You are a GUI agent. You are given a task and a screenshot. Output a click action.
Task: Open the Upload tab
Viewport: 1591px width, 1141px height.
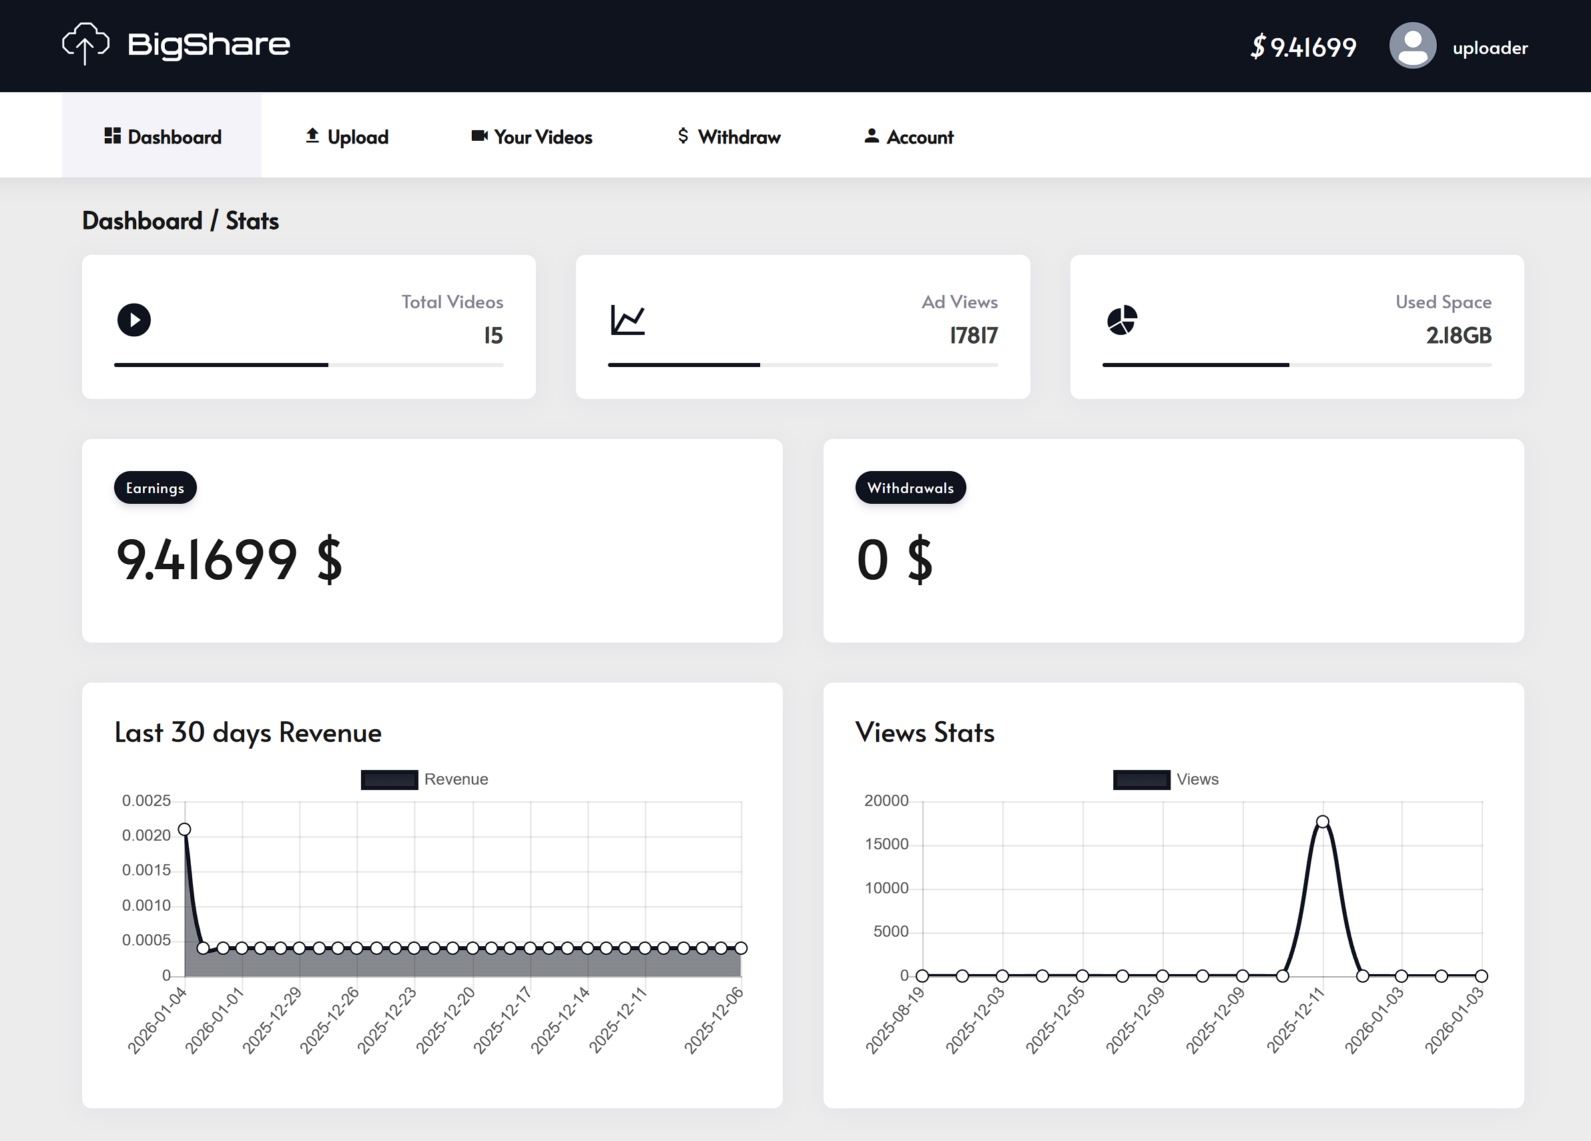(347, 137)
